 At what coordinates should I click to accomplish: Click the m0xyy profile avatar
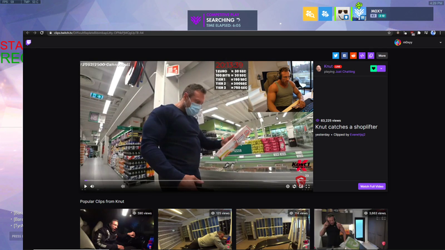398,42
